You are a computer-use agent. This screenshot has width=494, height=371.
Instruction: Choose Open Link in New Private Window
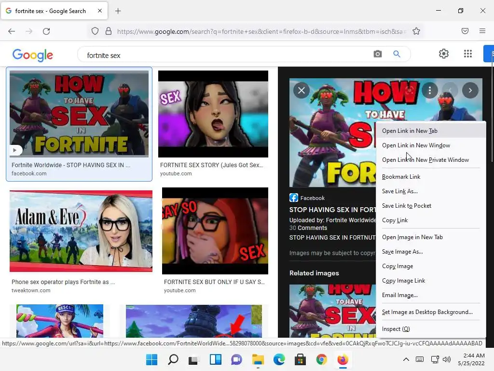pos(431,159)
